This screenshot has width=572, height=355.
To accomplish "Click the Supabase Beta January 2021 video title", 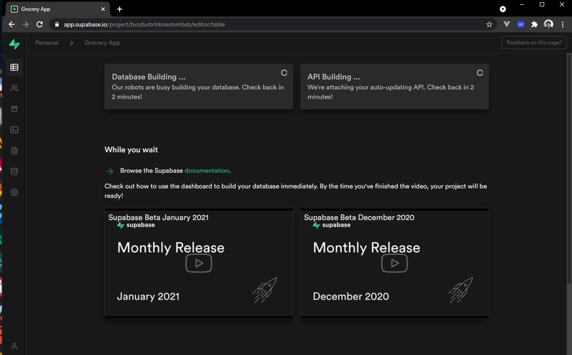I will [158, 218].
